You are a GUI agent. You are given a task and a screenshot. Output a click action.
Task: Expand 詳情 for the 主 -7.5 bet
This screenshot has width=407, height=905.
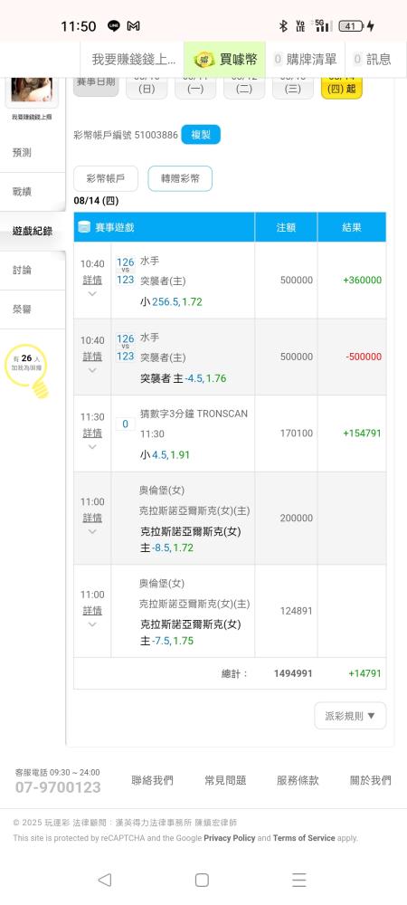coord(92,611)
